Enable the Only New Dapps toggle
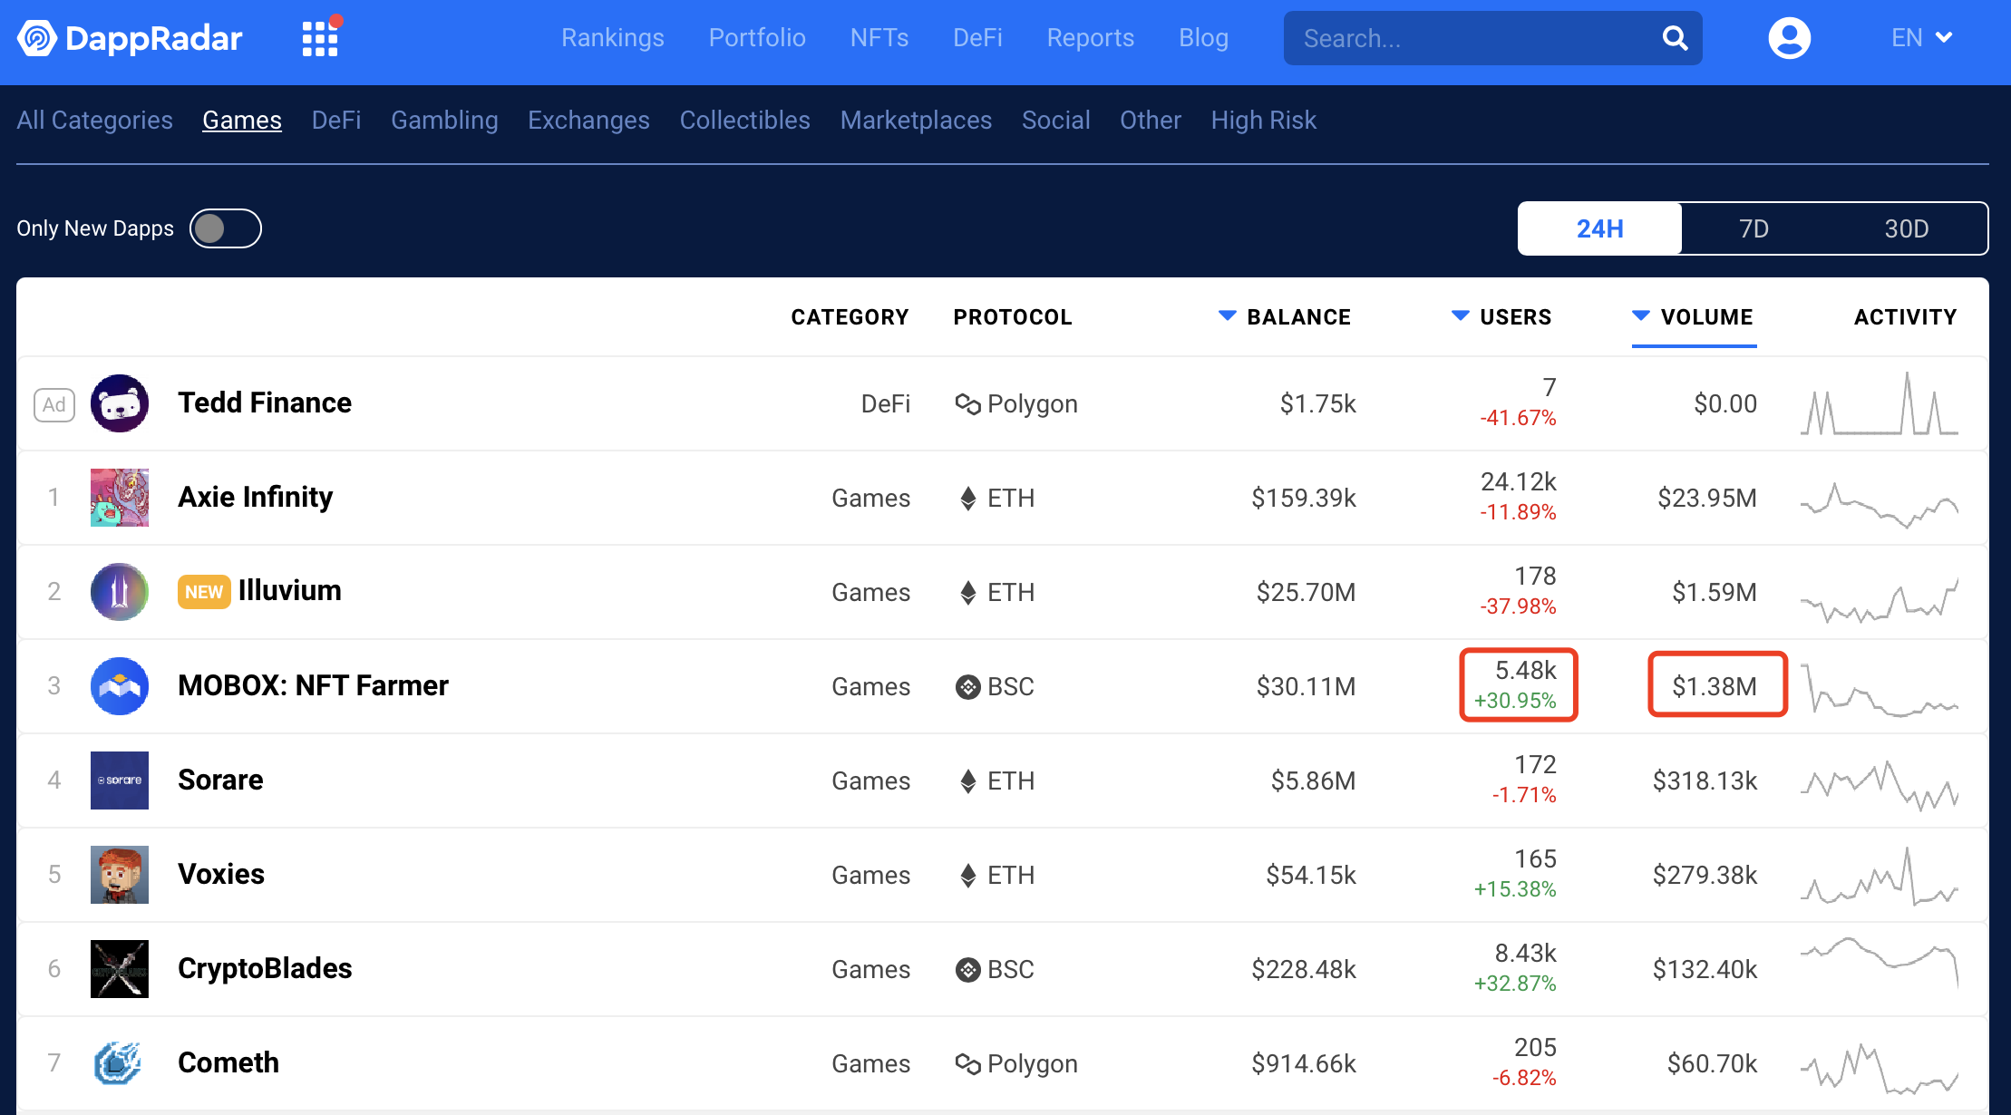The height and width of the screenshot is (1115, 2011). coord(225,228)
